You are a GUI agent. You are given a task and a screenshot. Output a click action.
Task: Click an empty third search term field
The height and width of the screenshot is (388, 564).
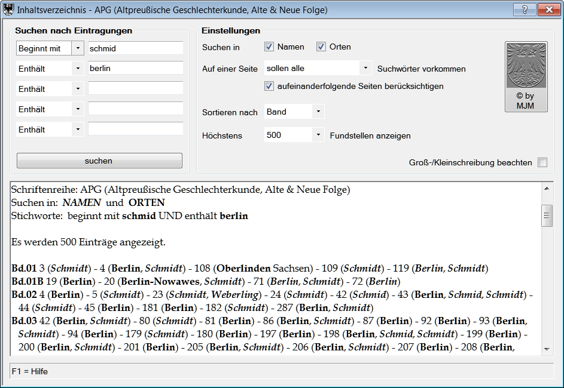pos(135,88)
